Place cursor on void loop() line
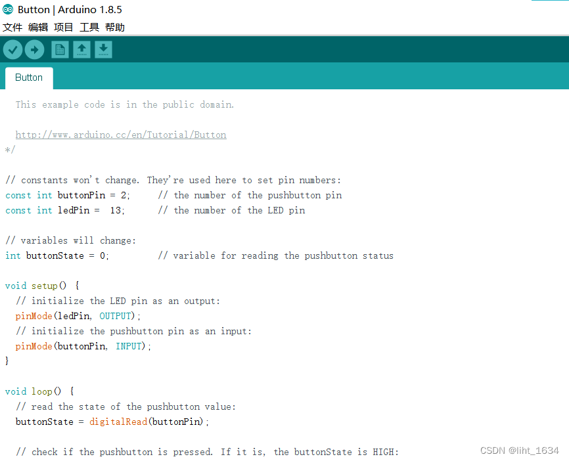569x461 pixels. coord(39,391)
